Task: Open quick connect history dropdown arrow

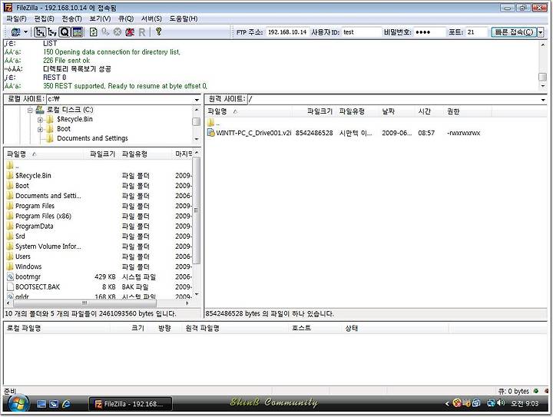Action: tap(540, 32)
